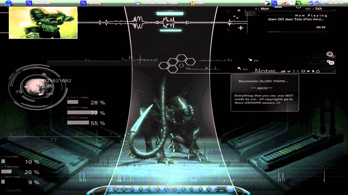Click the HDD C: usage bar
Screen dimensions: 348x195
coord(73,102)
